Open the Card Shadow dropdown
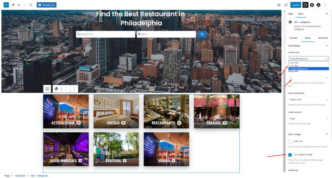This screenshot has width=332, height=178. click(x=308, y=119)
